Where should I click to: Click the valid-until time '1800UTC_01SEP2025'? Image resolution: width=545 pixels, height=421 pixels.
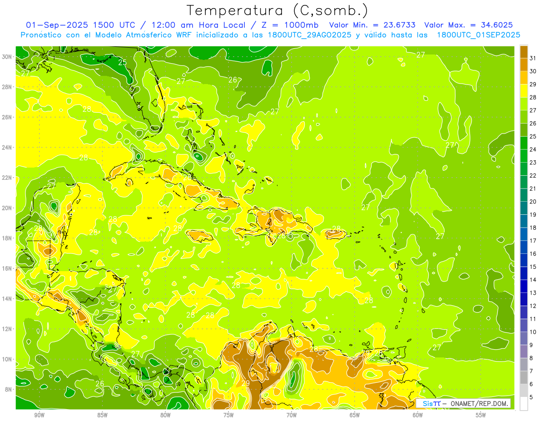478,35
